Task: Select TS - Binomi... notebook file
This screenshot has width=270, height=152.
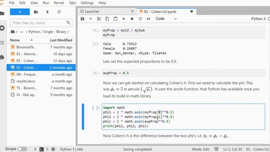Action: pyautogui.click(x=41, y=88)
